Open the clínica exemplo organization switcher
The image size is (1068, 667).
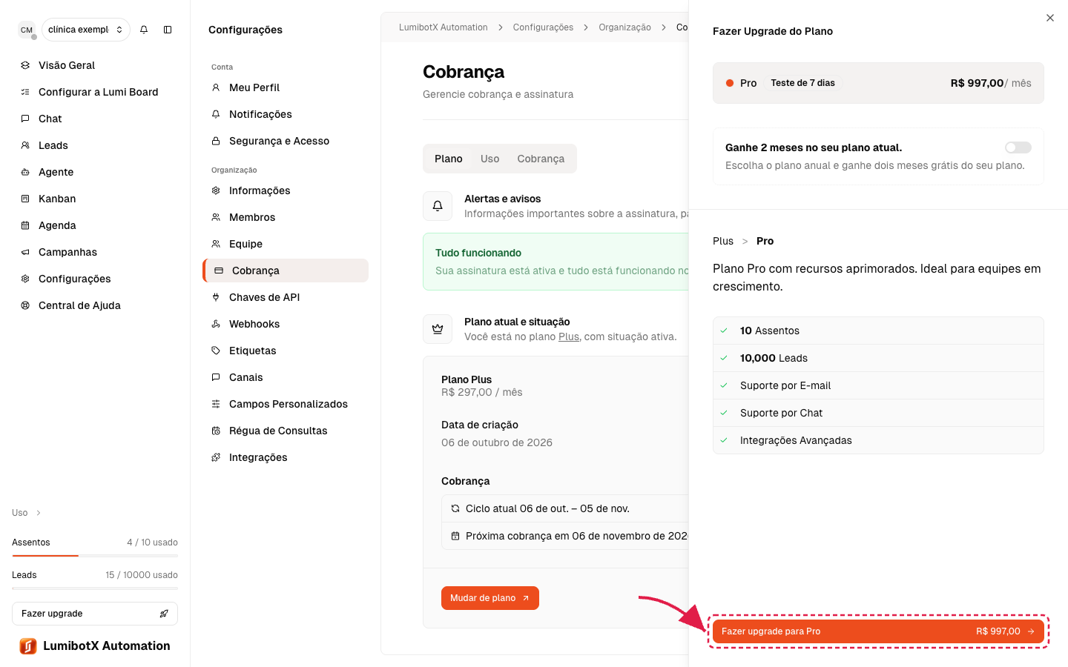pos(86,30)
